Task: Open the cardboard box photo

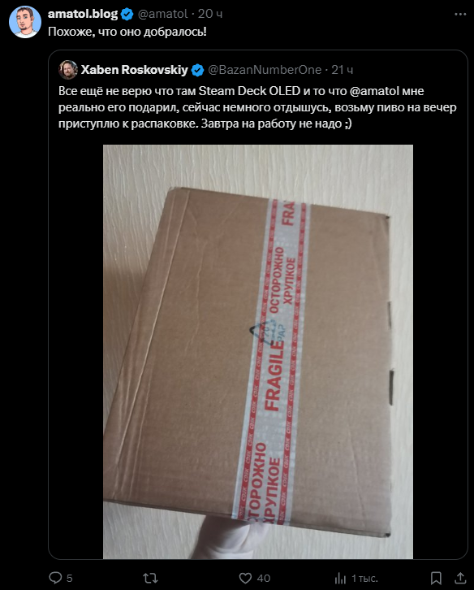Action: pyautogui.click(x=258, y=351)
